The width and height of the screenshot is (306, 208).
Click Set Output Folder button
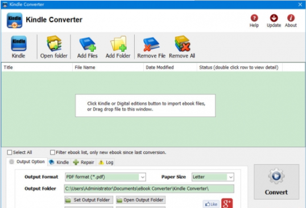point(89,200)
